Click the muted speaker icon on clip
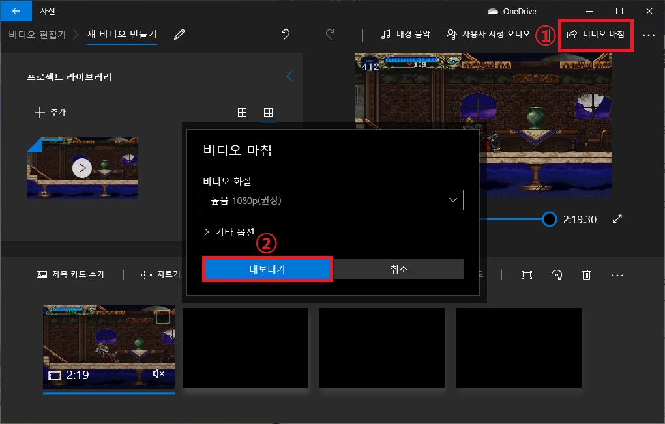The height and width of the screenshot is (424, 665). point(158,374)
